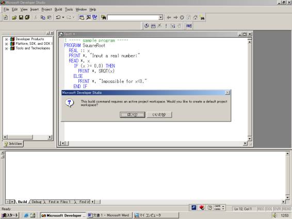The height and width of the screenshot is (219, 292).
Task: Click the Copy toolbar icon
Action: point(43,18)
